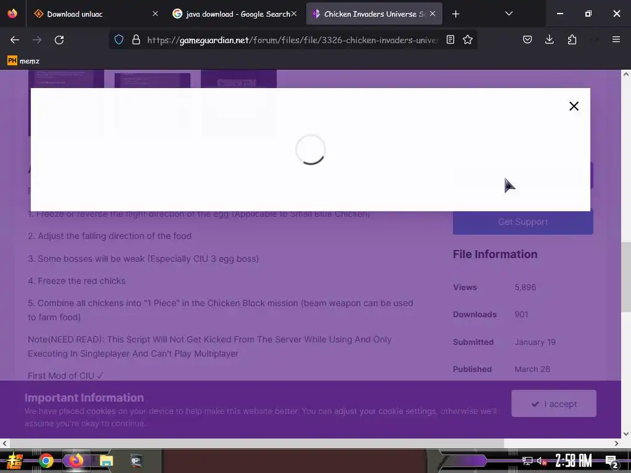
Task: Click the Important Information heading
Action: pos(84,397)
